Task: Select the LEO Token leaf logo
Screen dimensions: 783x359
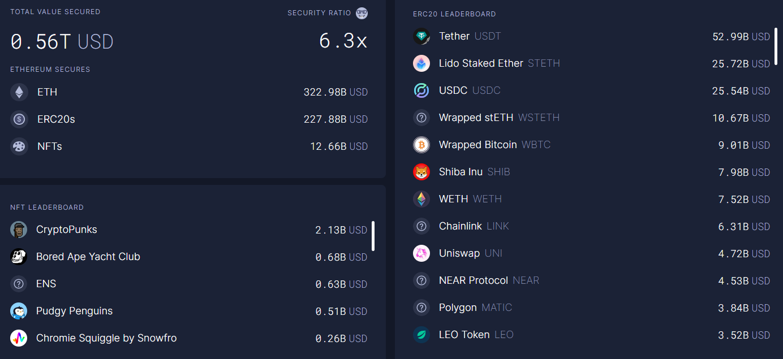Action: [421, 335]
